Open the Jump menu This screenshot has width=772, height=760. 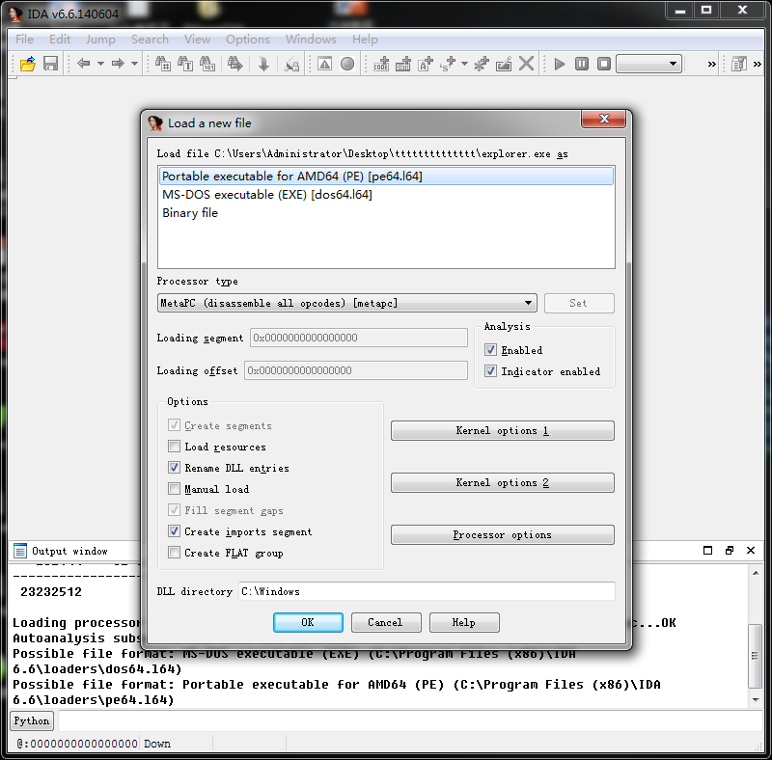[100, 40]
